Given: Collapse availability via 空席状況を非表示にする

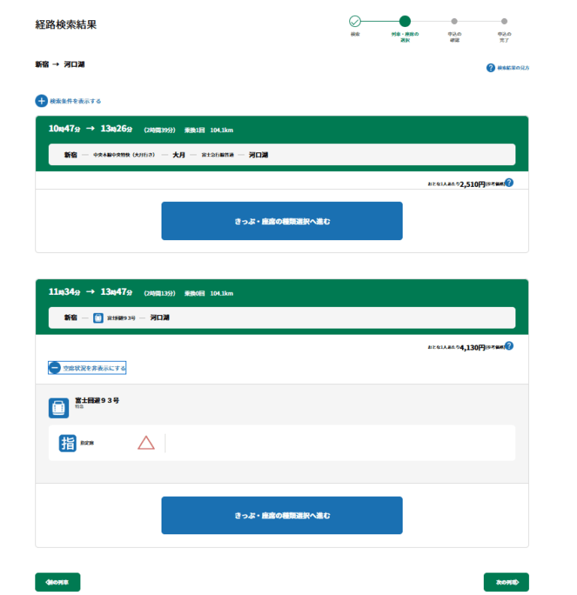Looking at the screenshot, I should (94, 368).
